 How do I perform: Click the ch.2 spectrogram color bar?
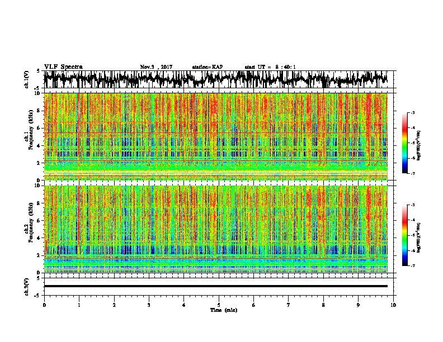pos(404,235)
